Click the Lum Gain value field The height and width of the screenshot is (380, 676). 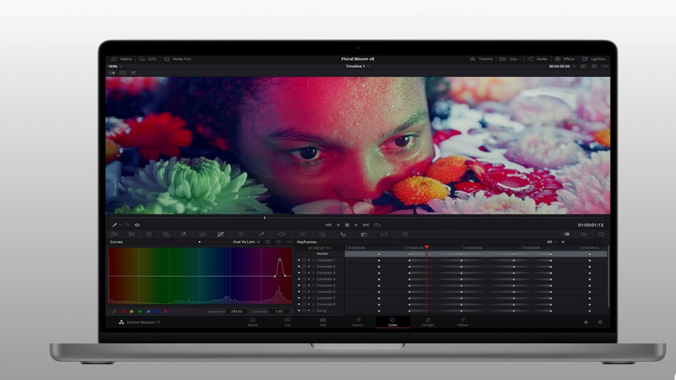click(x=280, y=311)
